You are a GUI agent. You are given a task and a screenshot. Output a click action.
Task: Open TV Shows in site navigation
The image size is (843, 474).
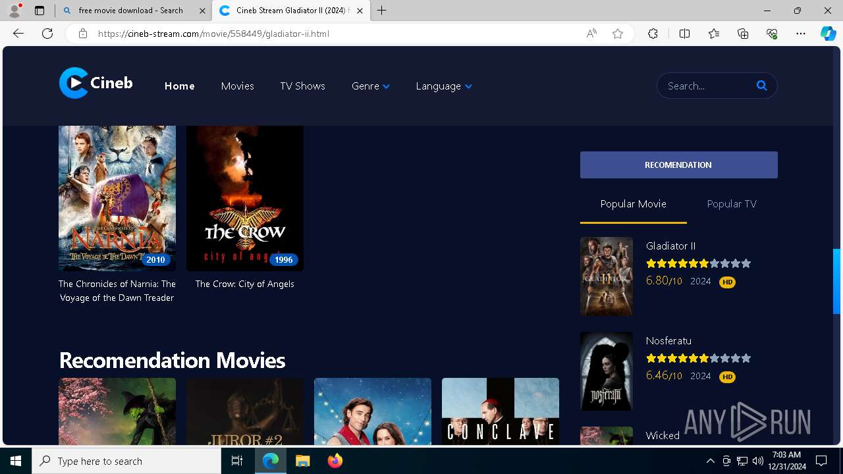click(x=302, y=86)
